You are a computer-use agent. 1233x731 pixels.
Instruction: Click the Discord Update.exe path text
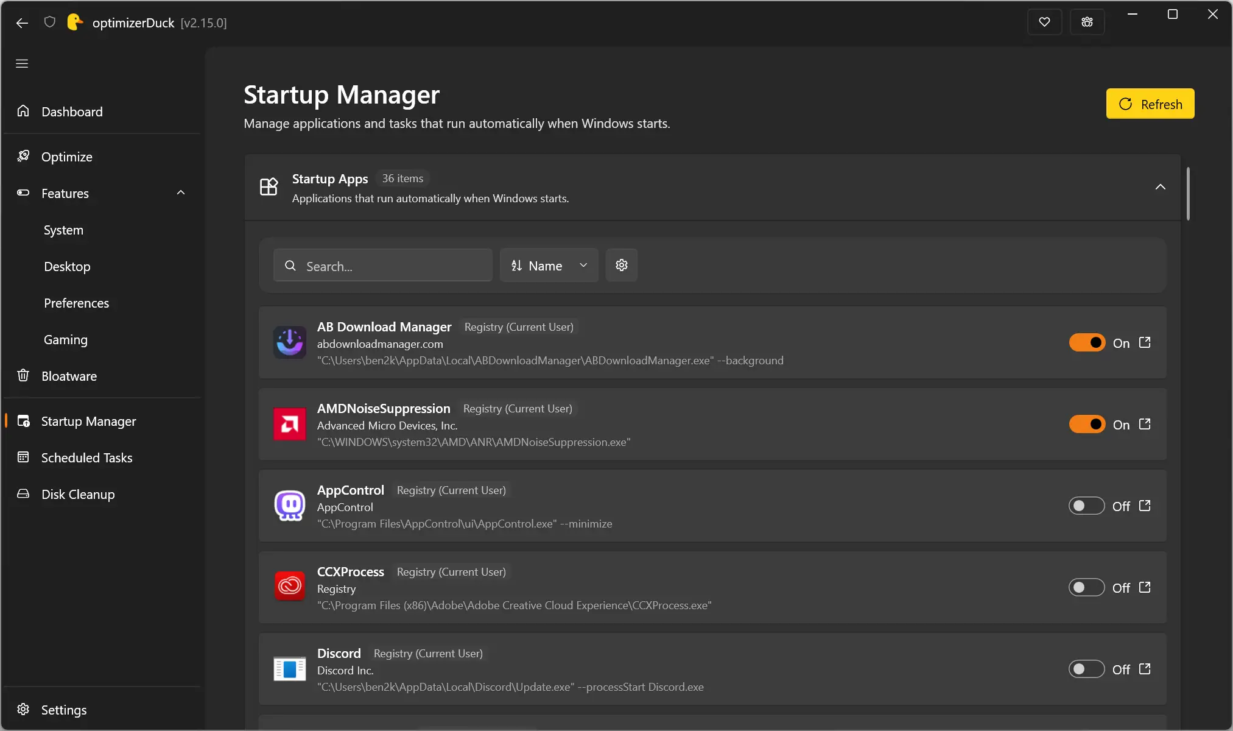pos(510,687)
